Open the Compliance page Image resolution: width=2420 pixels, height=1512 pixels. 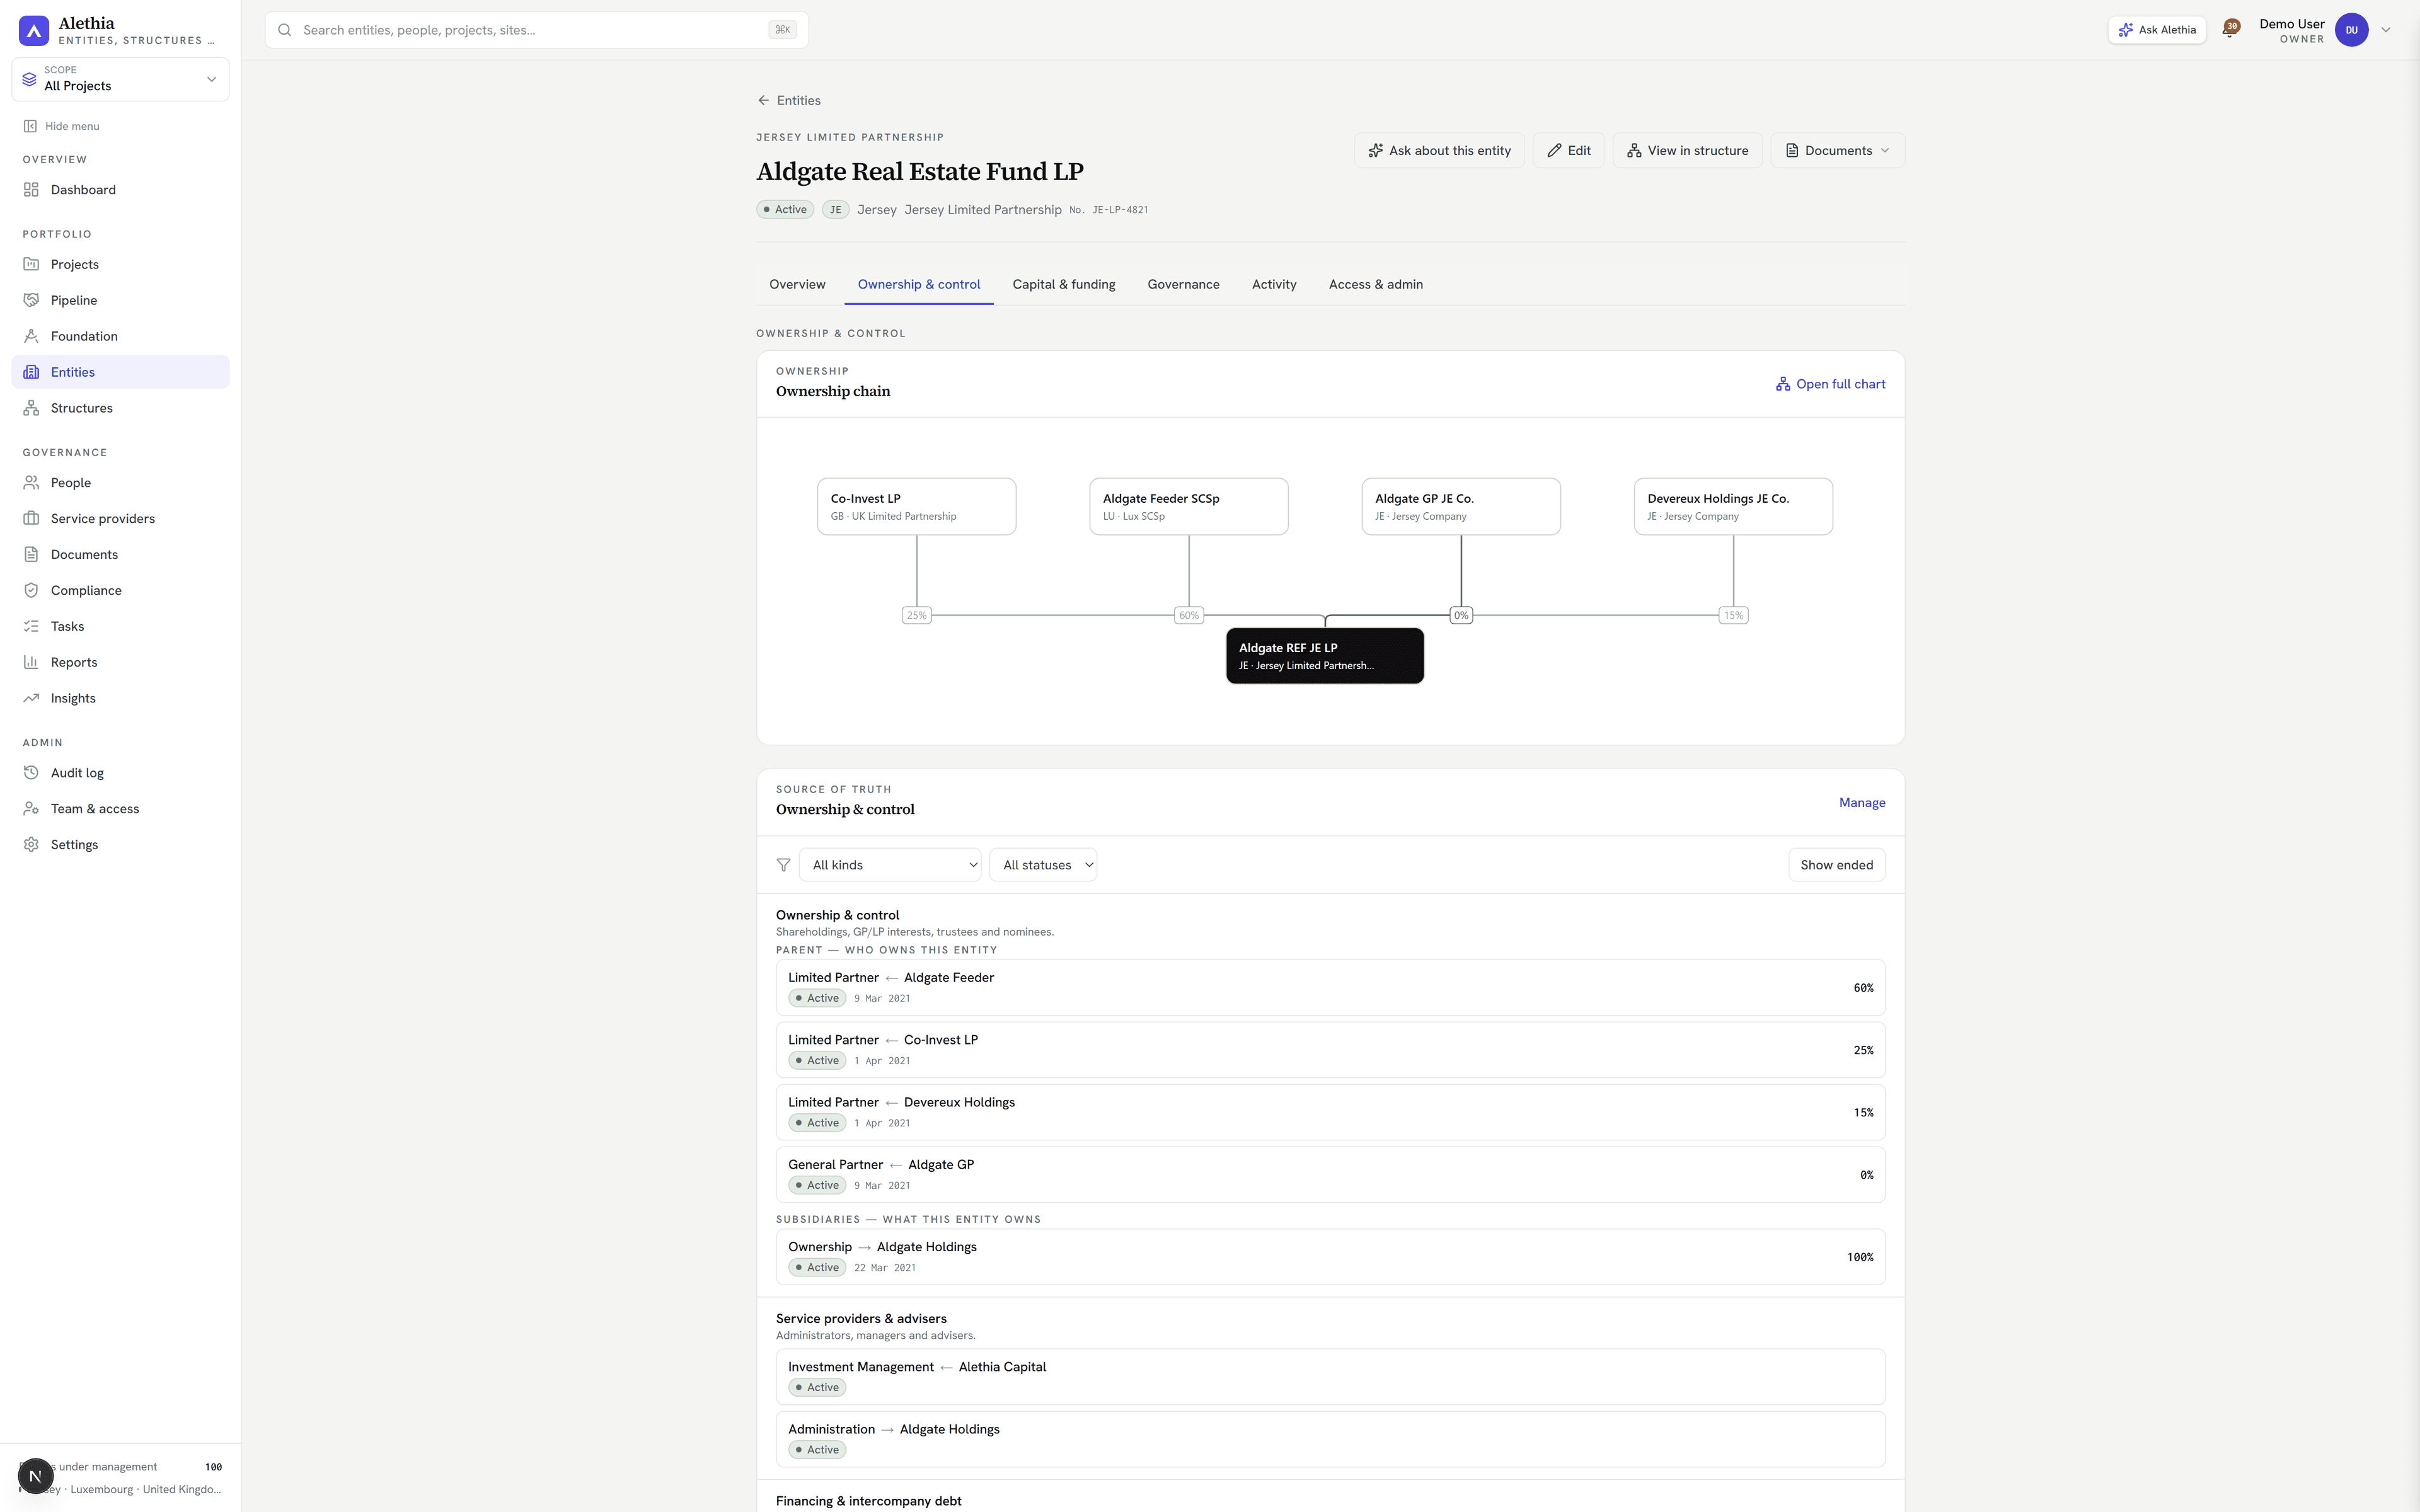pos(120,591)
